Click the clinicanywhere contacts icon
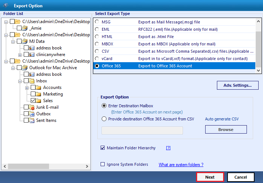 click(x=31, y=55)
